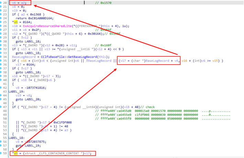This screenshot has height=158, width=244.
Task: Toggle the breakpoint dot on line 34
Action: pos(1,57)
